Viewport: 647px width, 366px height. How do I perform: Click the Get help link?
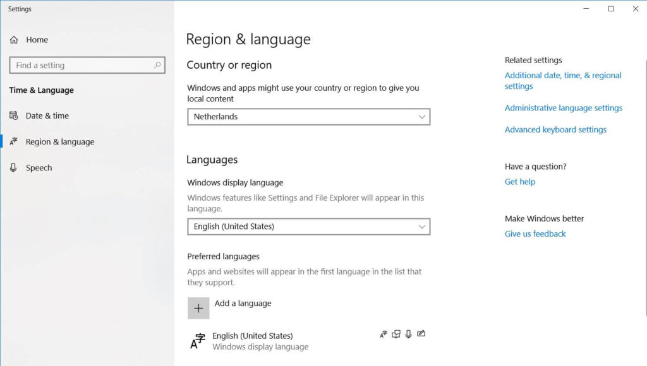(x=519, y=182)
